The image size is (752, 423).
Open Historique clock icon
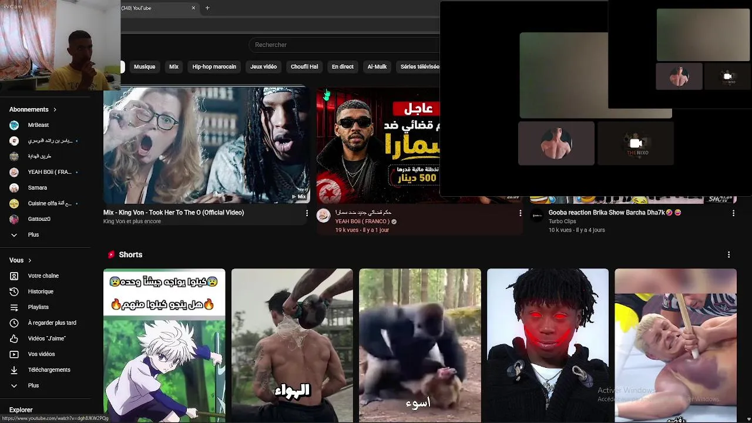tap(14, 291)
